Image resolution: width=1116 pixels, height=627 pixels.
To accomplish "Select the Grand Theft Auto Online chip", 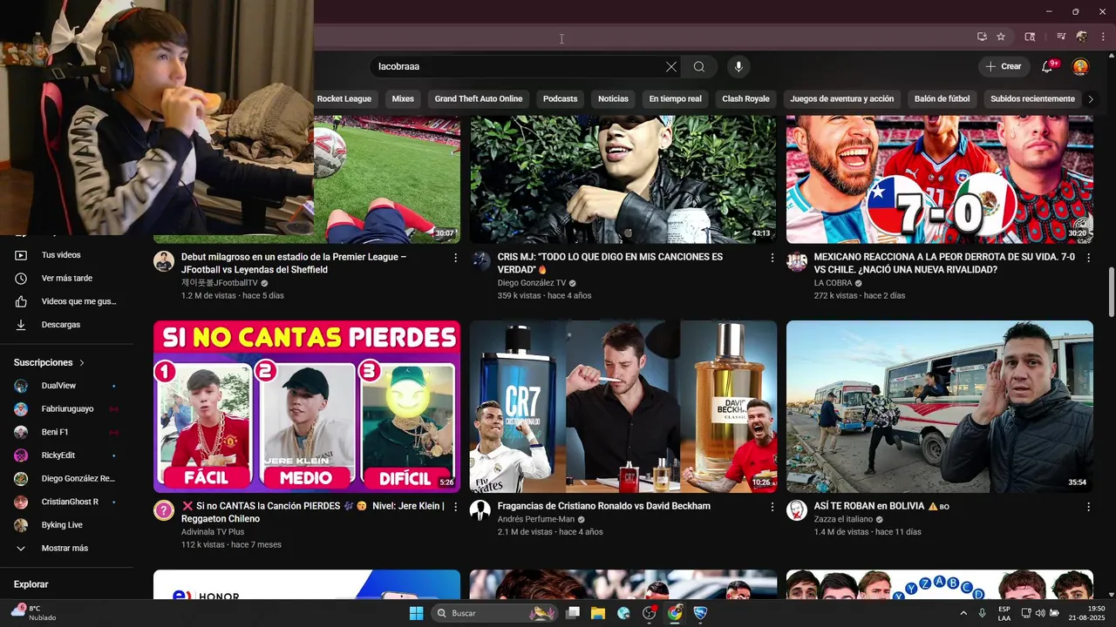I will click(x=479, y=99).
